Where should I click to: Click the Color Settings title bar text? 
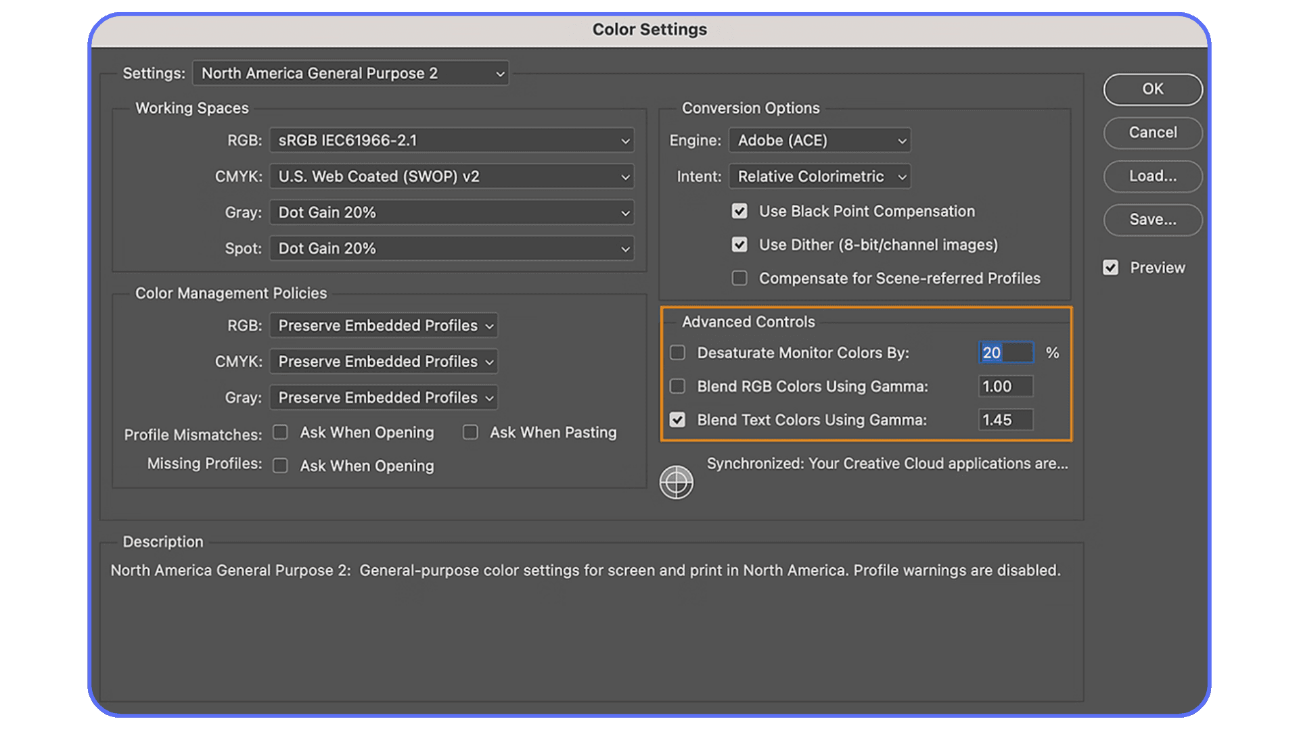[x=649, y=30]
